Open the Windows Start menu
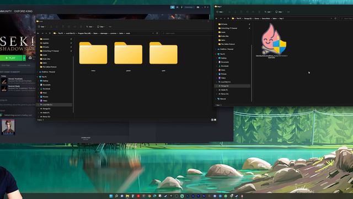This screenshot has height=199, width=353. click(x=111, y=196)
